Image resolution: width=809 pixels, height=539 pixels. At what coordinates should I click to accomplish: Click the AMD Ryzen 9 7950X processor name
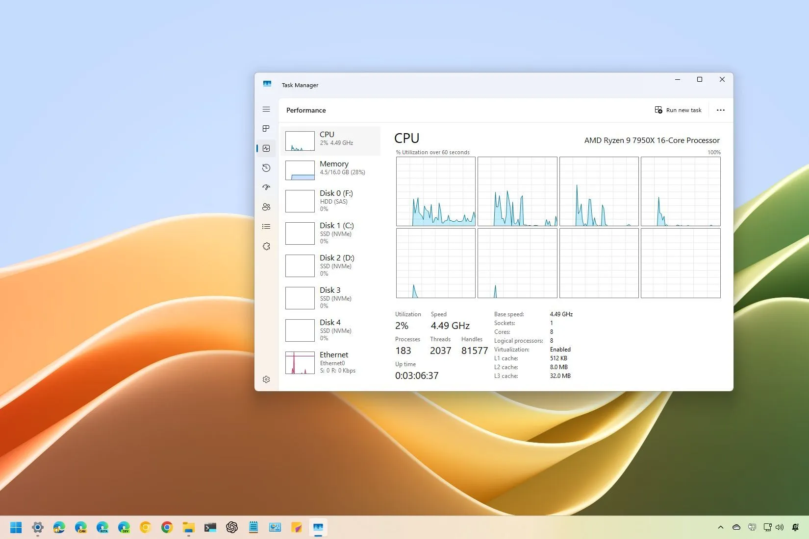[652, 141]
